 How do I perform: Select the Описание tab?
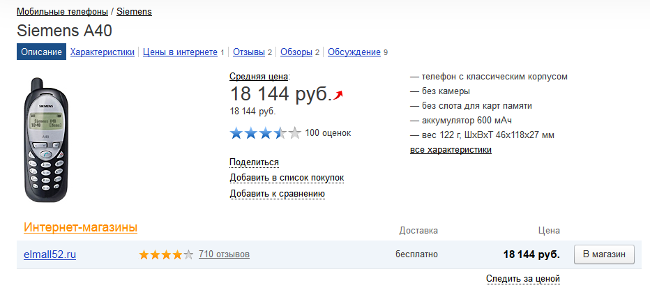pos(41,52)
